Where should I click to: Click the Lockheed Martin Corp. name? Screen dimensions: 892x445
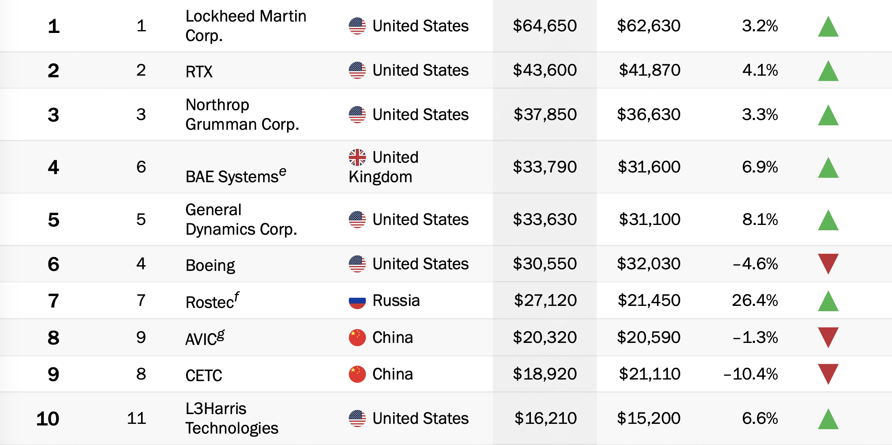[x=246, y=26]
